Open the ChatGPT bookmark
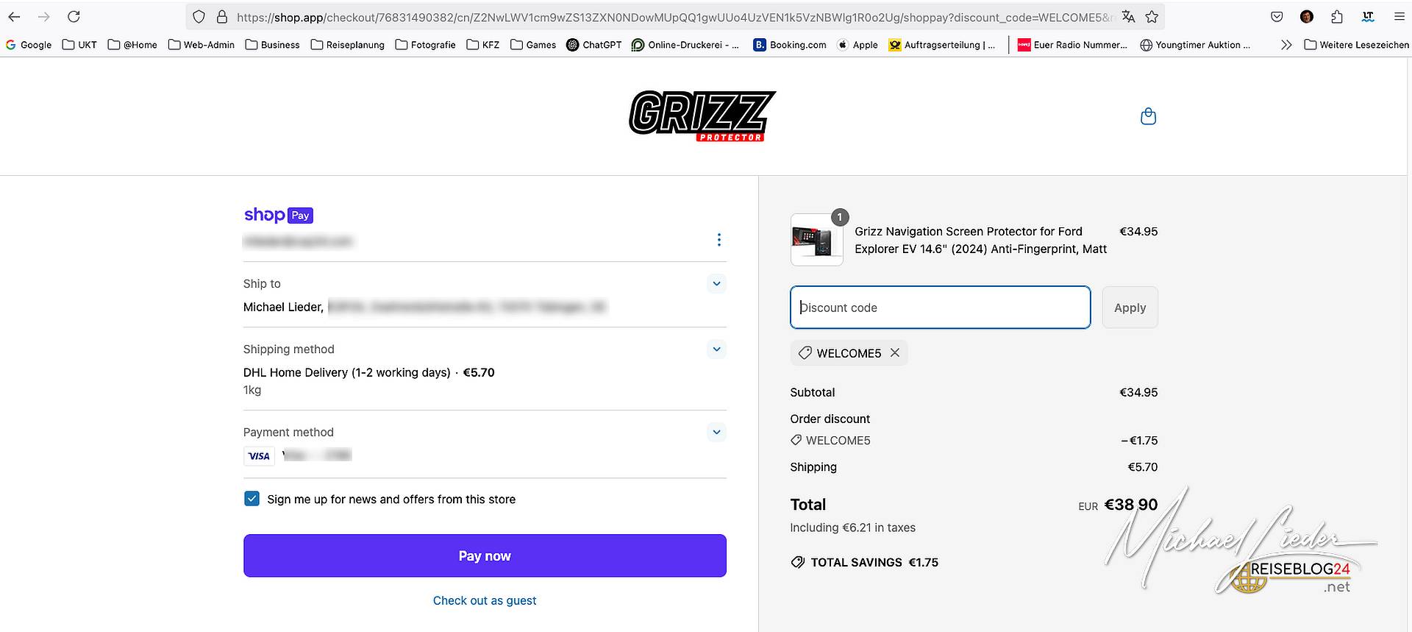The image size is (1412, 632). (594, 45)
